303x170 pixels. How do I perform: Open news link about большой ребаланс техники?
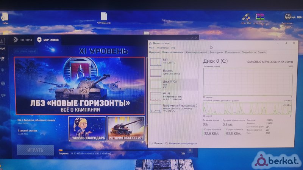pos(36,120)
